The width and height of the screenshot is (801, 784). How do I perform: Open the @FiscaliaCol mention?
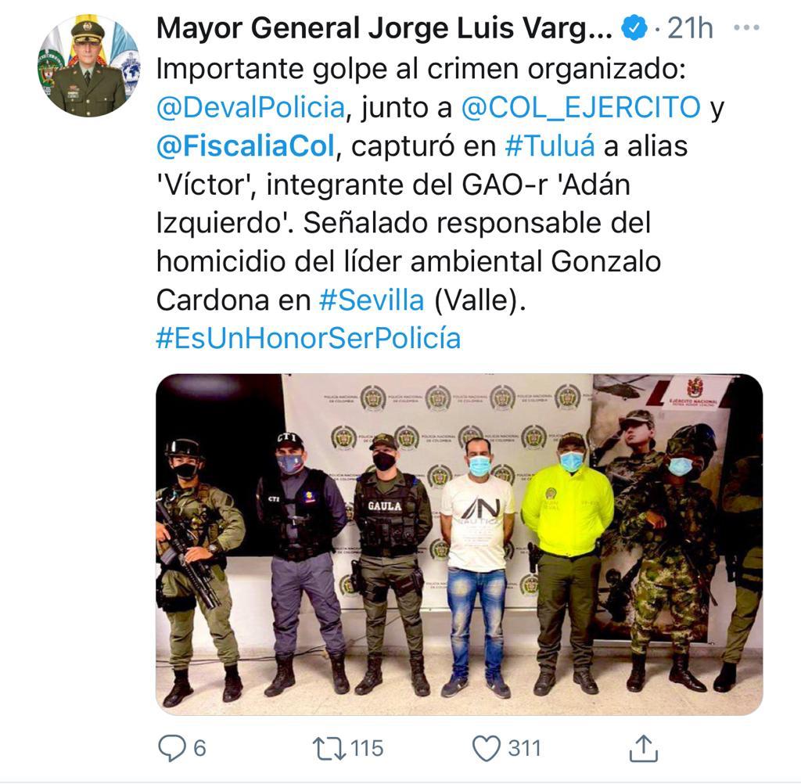click(245, 146)
